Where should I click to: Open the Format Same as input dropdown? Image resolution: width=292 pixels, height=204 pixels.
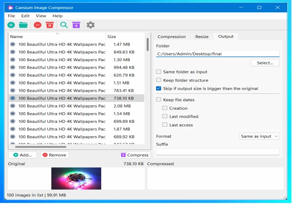coord(259,136)
